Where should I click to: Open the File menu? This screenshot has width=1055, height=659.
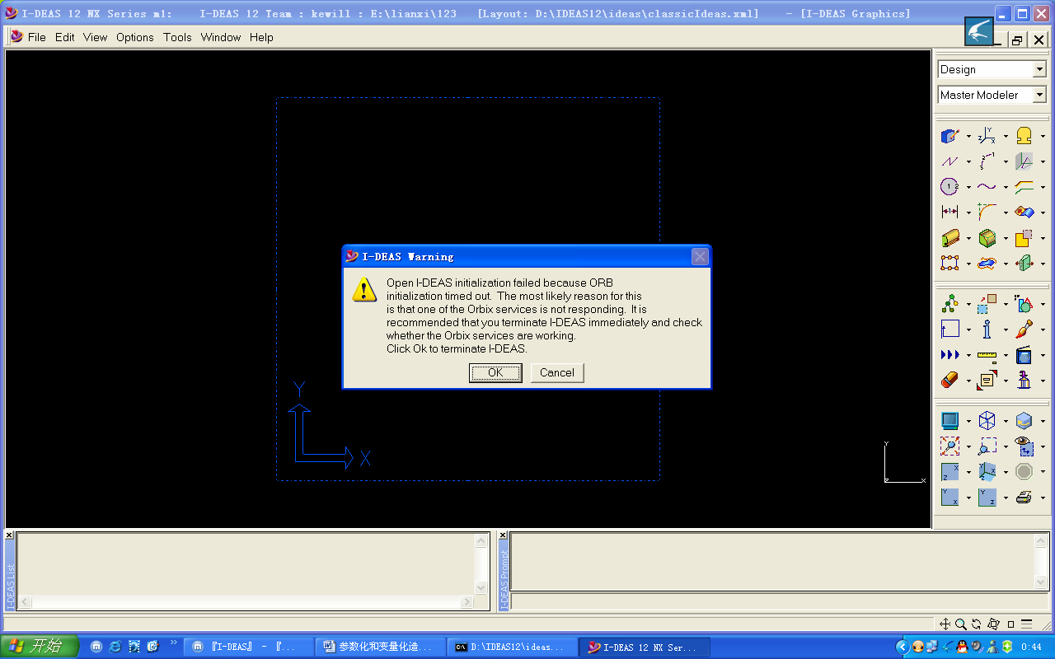click(37, 37)
